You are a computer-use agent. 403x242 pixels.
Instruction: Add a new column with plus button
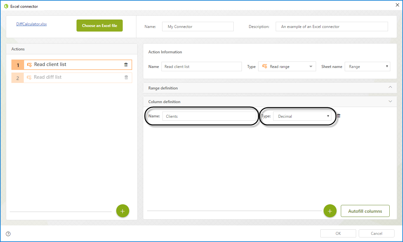coord(330,211)
